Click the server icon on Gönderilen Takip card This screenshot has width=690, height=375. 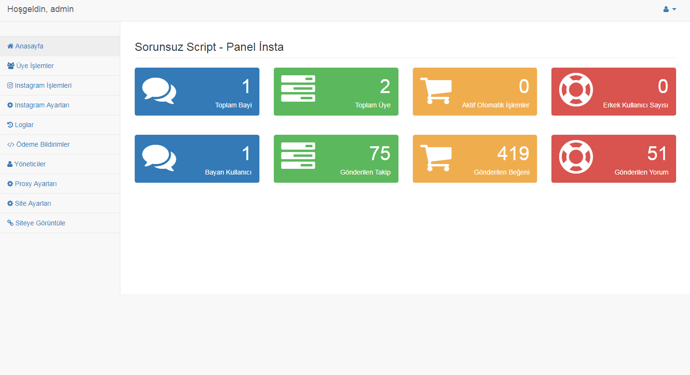(x=298, y=156)
